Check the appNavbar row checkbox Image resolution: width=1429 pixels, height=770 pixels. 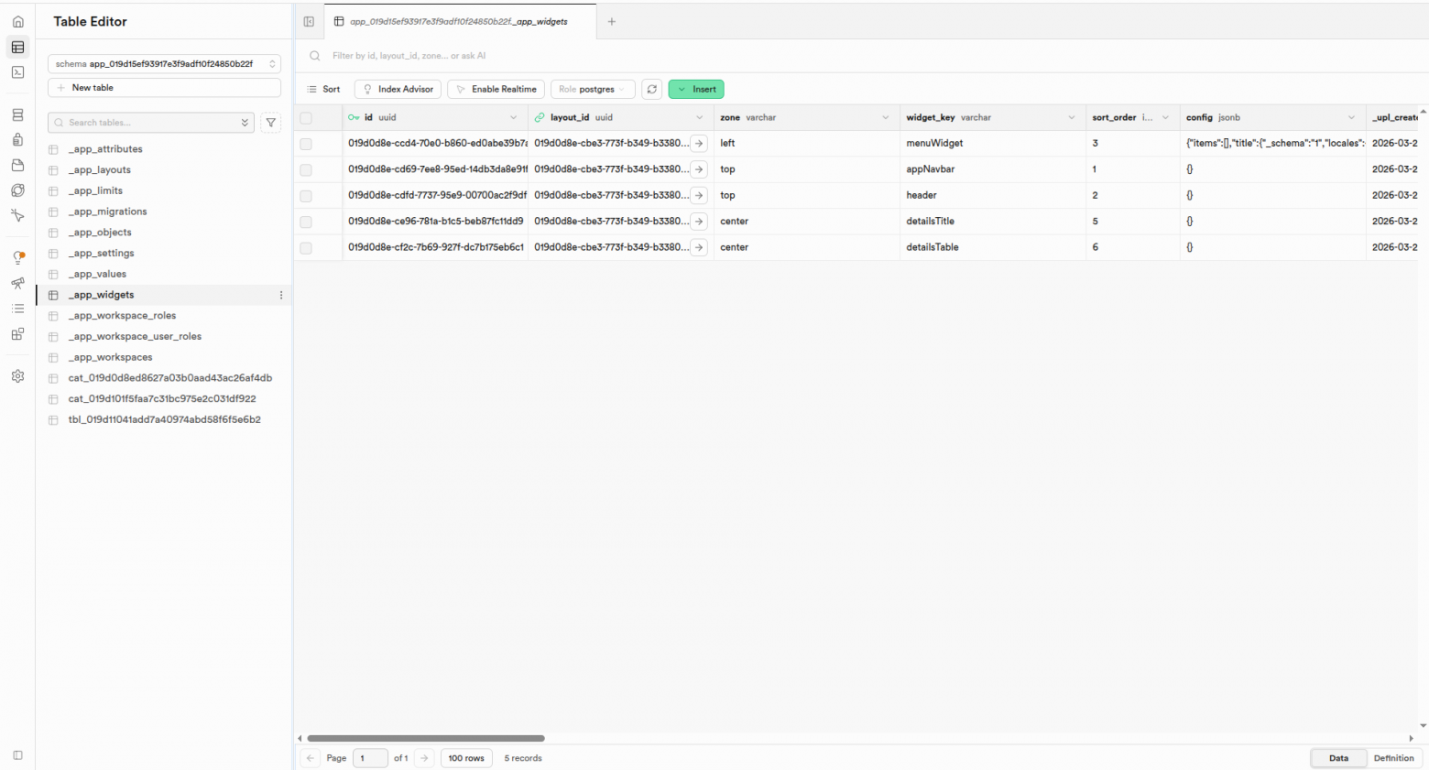[306, 170]
